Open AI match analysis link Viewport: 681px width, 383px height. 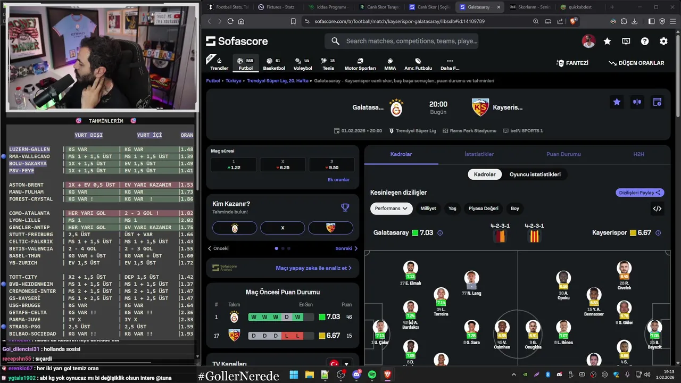pyautogui.click(x=313, y=268)
